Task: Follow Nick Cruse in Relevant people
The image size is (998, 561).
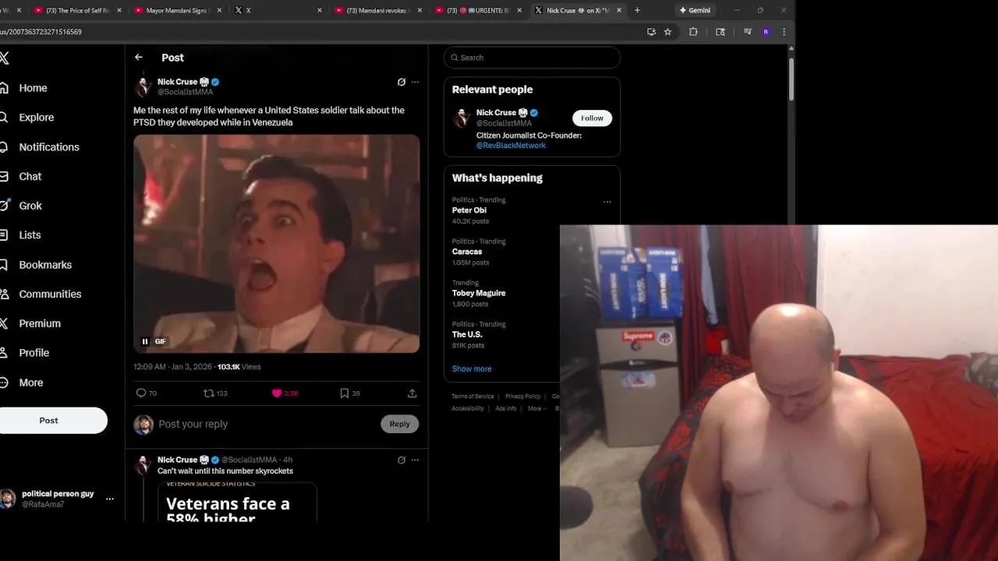Action: pyautogui.click(x=592, y=118)
